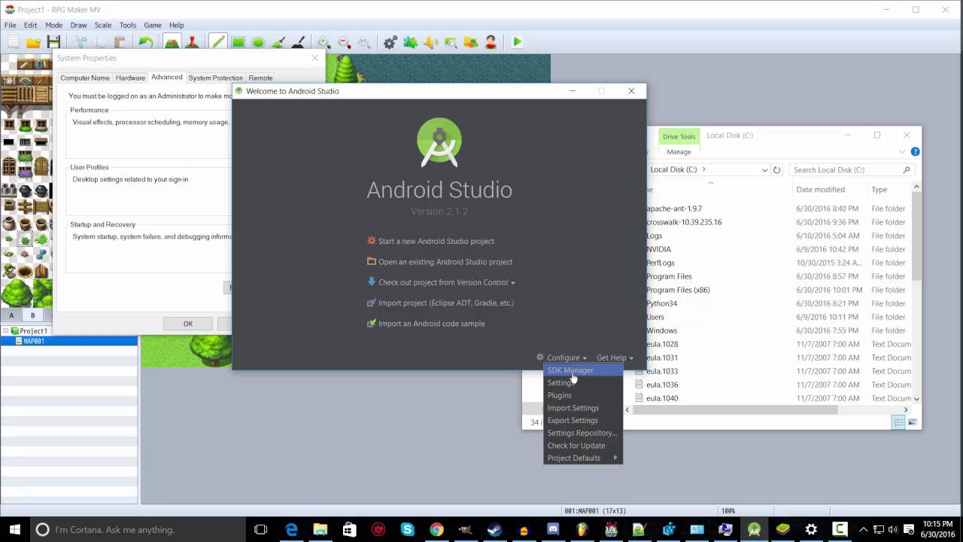Click the Zoom Out magnifier icon
Image resolution: width=963 pixels, height=542 pixels.
pos(345,42)
